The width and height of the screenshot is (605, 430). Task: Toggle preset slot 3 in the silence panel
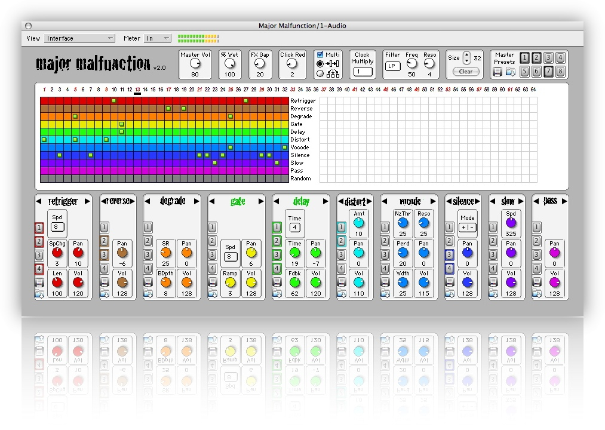[449, 255]
